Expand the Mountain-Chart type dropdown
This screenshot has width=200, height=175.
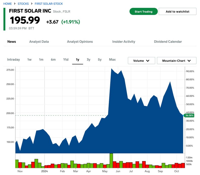(177, 61)
